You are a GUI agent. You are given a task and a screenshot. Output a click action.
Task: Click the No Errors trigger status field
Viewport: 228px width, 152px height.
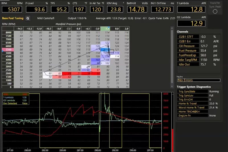pyautogui.click(x=198, y=80)
